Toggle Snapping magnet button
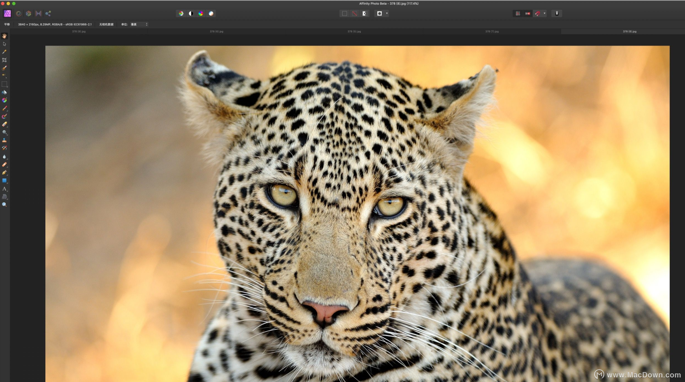 point(538,14)
